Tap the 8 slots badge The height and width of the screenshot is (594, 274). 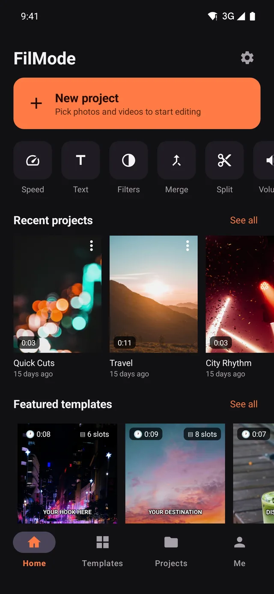pyautogui.click(x=203, y=434)
